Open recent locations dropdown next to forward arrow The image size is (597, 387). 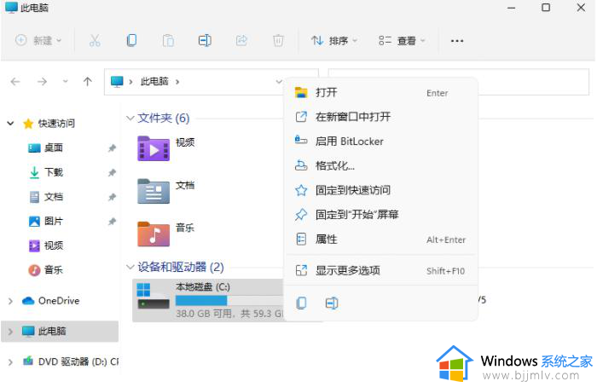tap(66, 82)
